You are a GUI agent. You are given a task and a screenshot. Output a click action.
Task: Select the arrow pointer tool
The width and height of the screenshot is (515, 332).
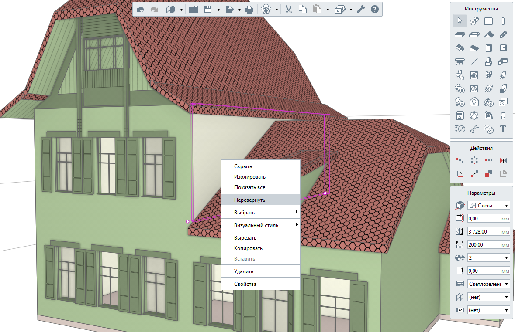(460, 21)
